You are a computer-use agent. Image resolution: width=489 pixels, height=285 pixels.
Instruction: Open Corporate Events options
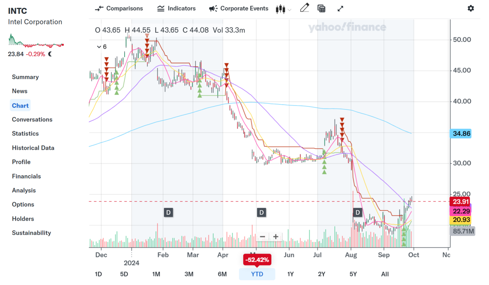[x=238, y=8]
